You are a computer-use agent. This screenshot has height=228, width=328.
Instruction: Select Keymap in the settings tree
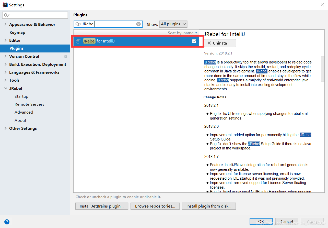17,32
